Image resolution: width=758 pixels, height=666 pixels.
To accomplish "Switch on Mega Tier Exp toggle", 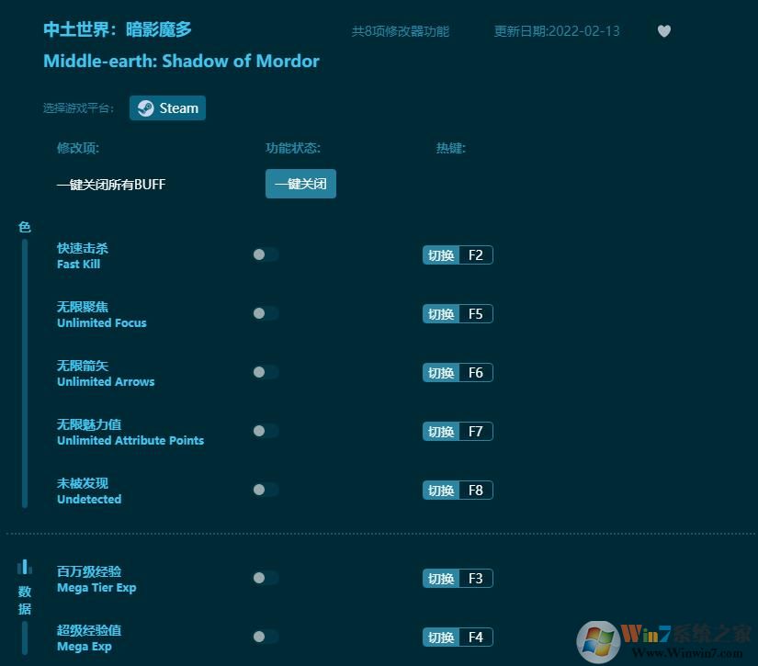I will click(x=266, y=578).
